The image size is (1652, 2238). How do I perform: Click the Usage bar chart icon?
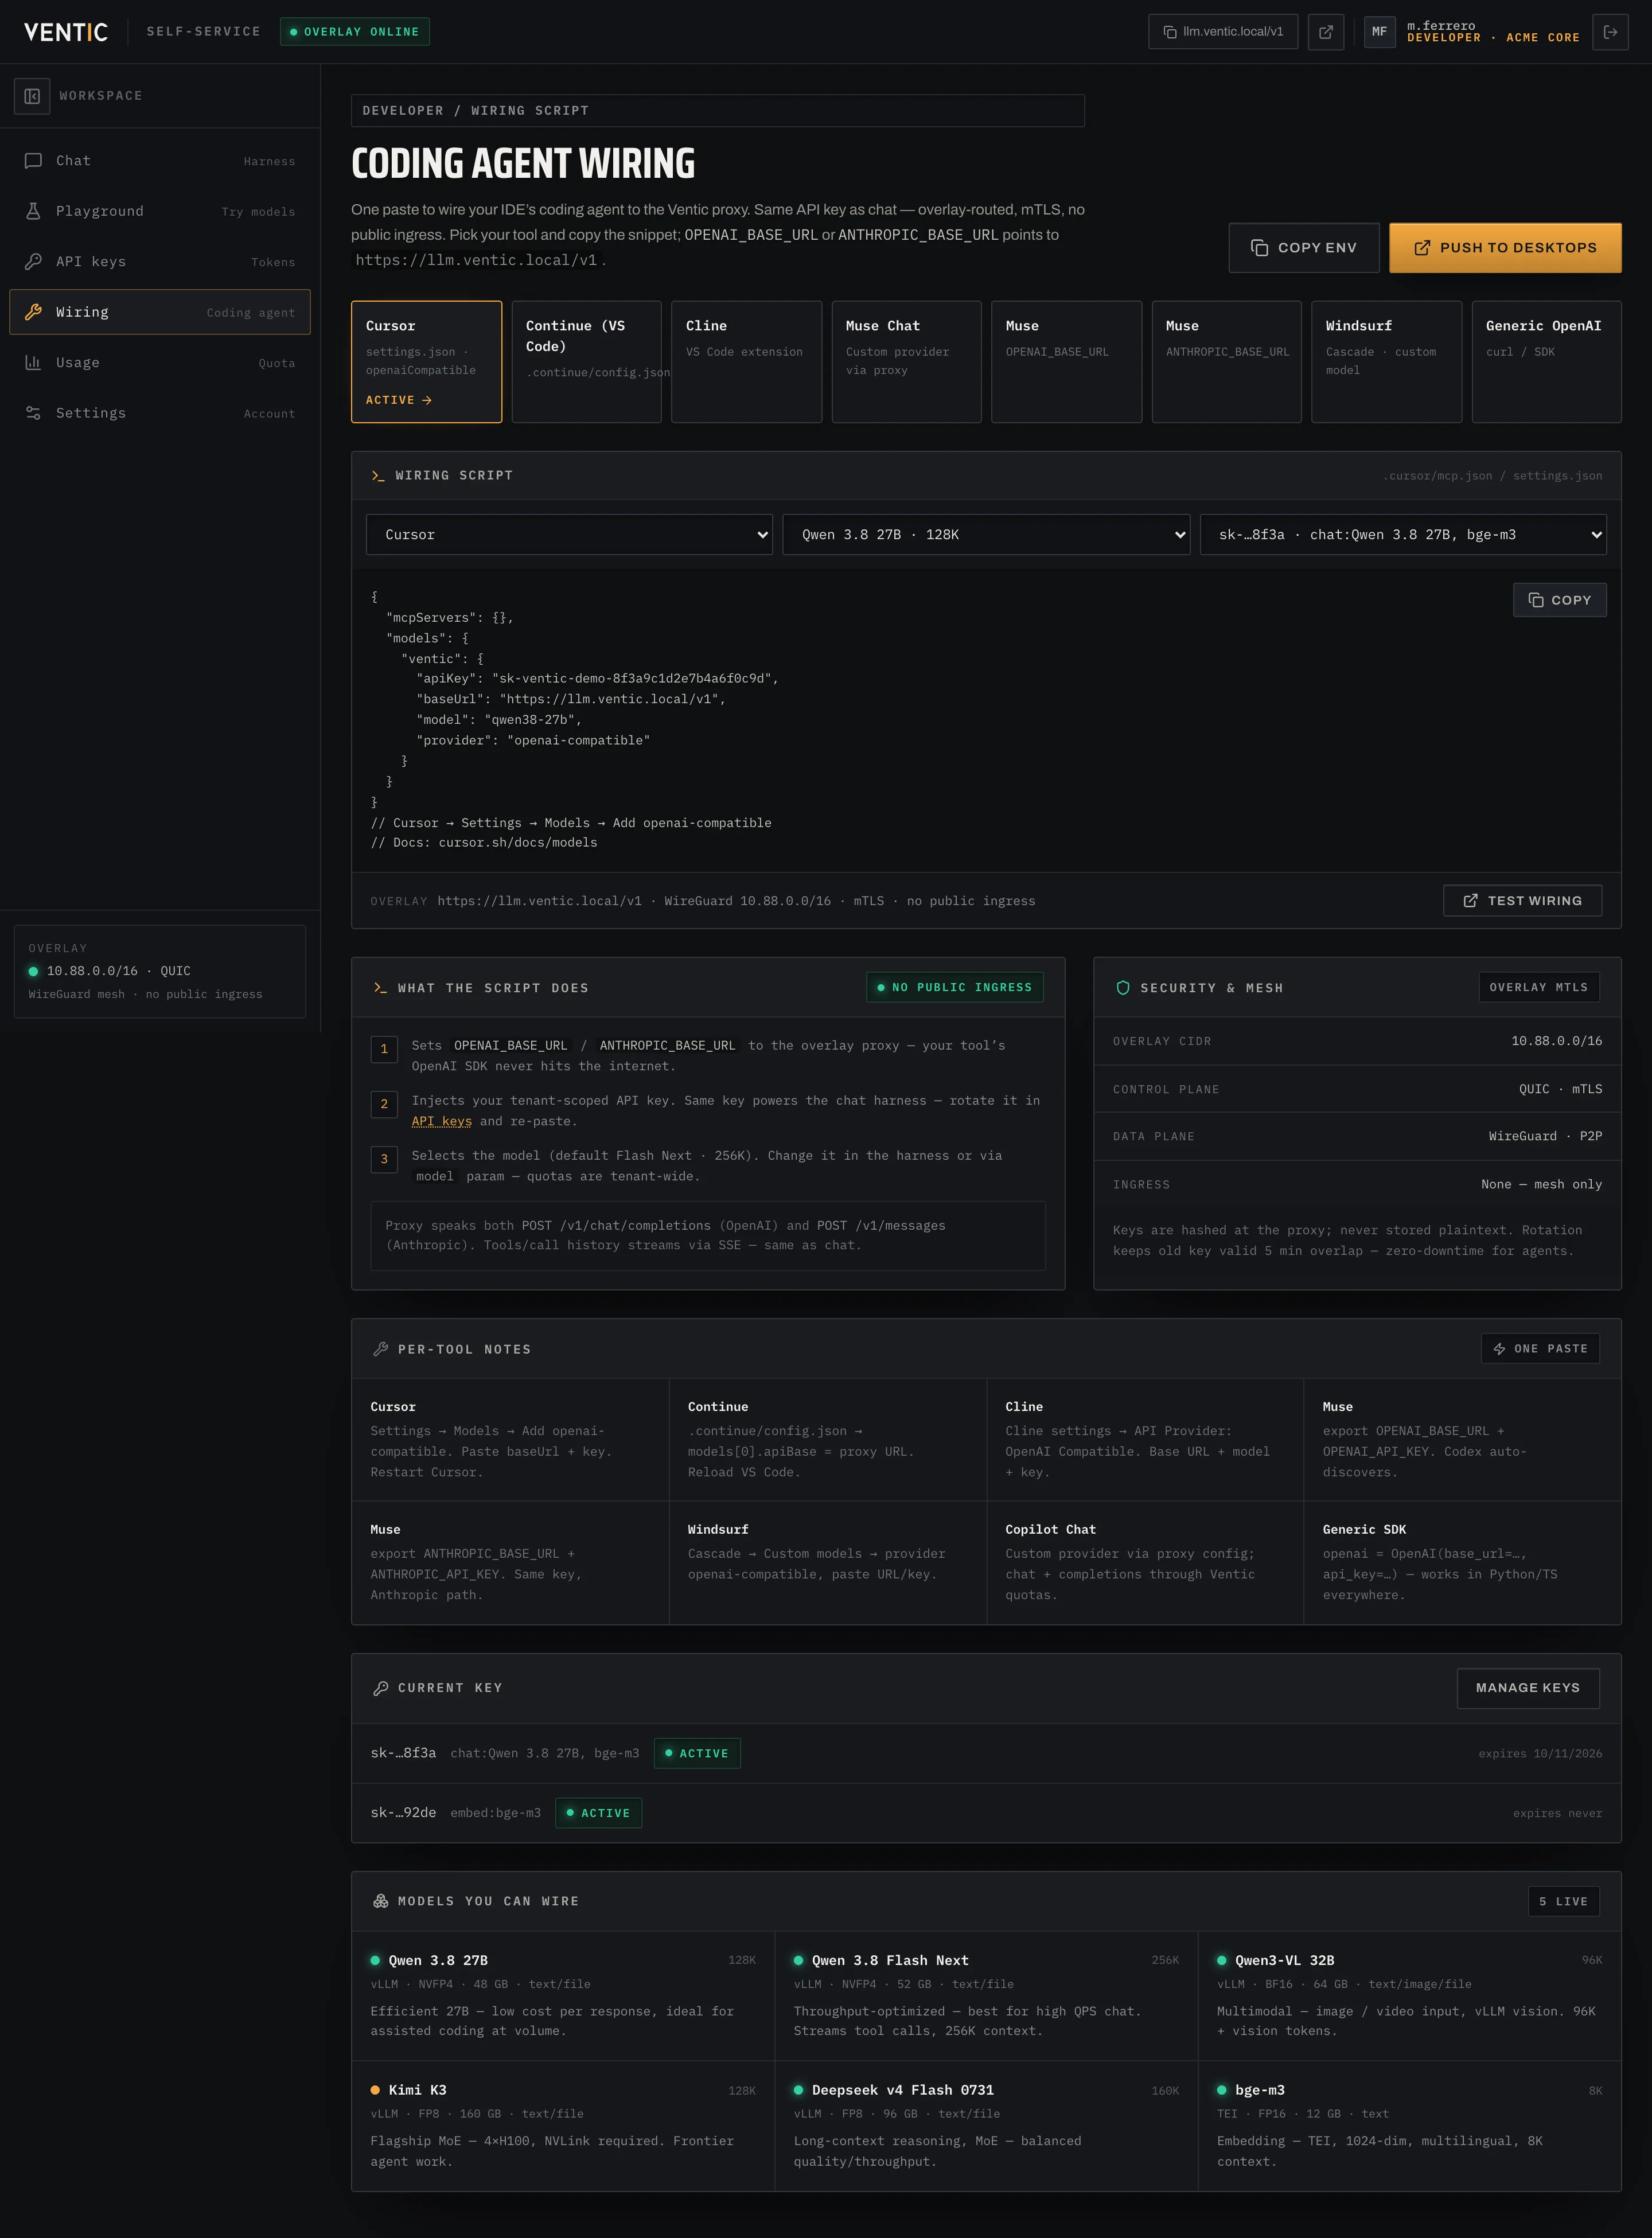click(33, 363)
